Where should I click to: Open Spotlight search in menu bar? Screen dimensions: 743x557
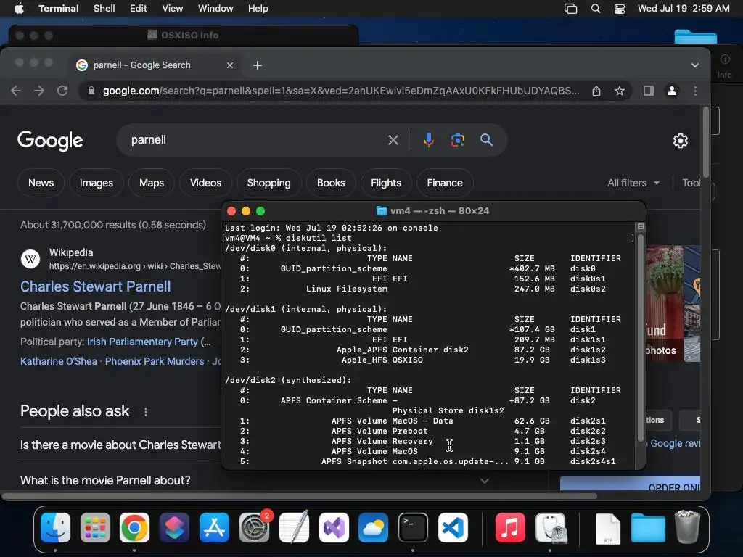point(596,9)
